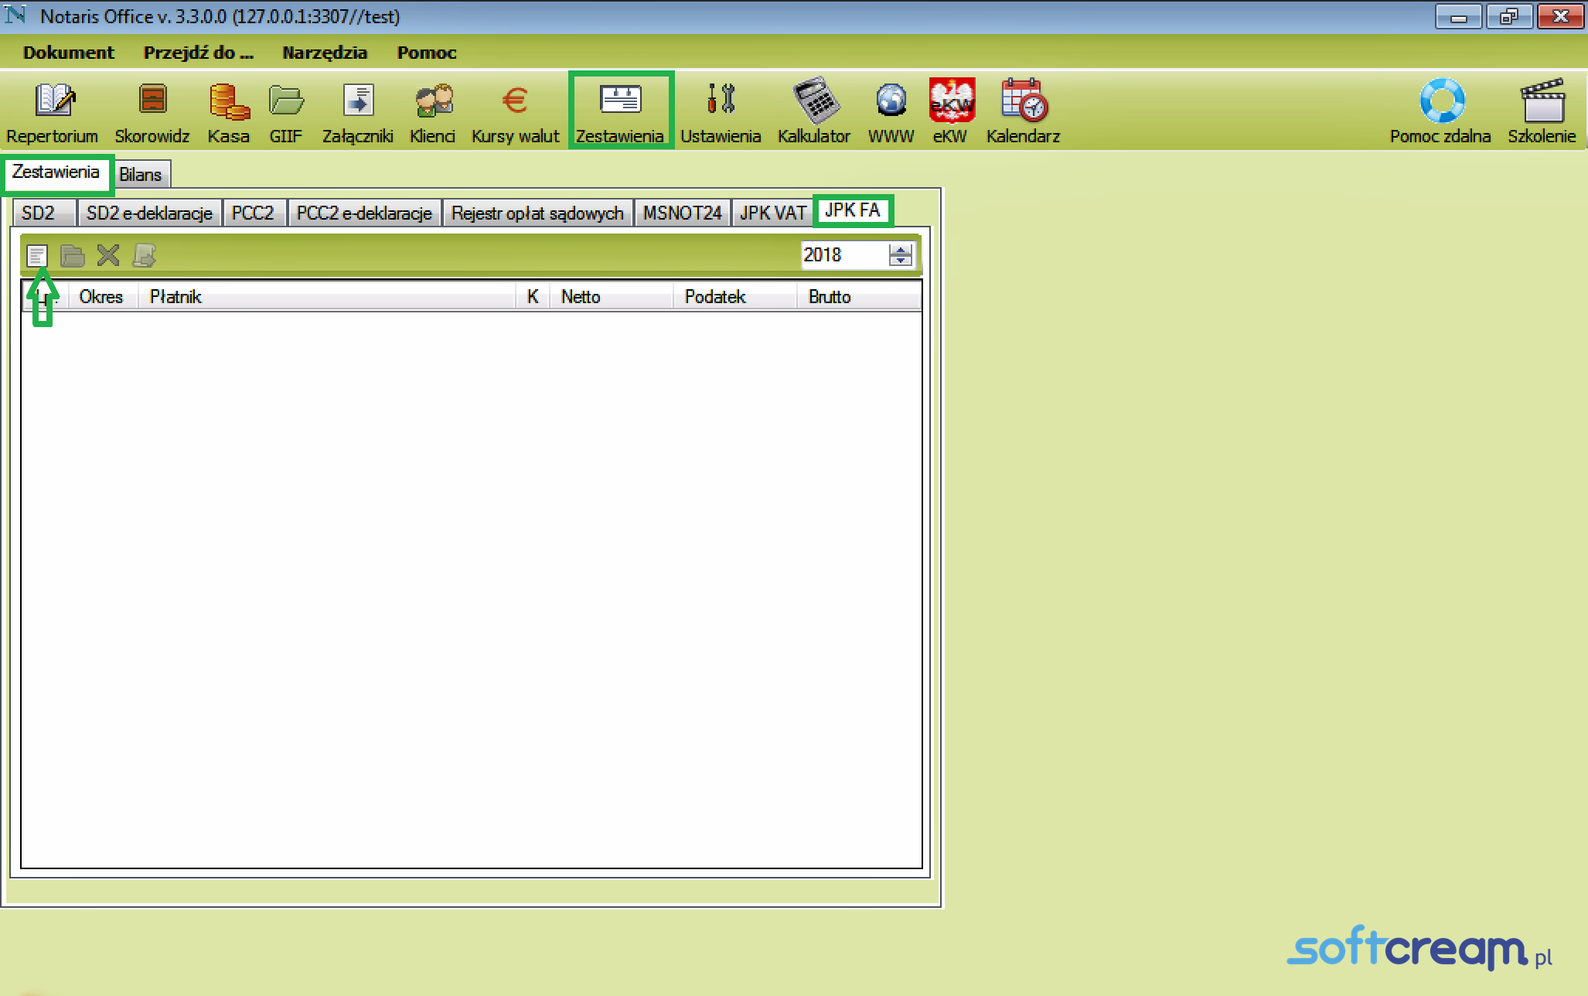Switch to the Bilans tab
The height and width of the screenshot is (996, 1588).
coord(141,175)
